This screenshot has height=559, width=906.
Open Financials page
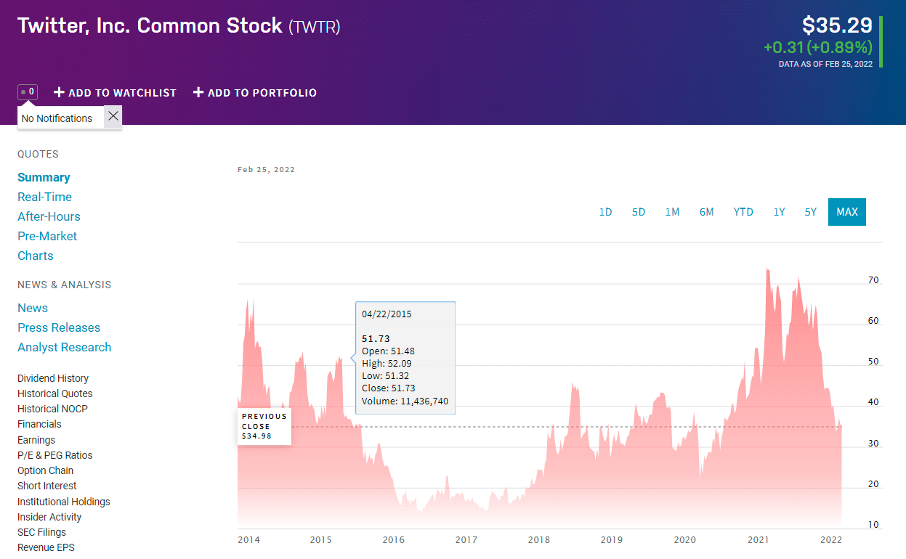[x=39, y=424]
